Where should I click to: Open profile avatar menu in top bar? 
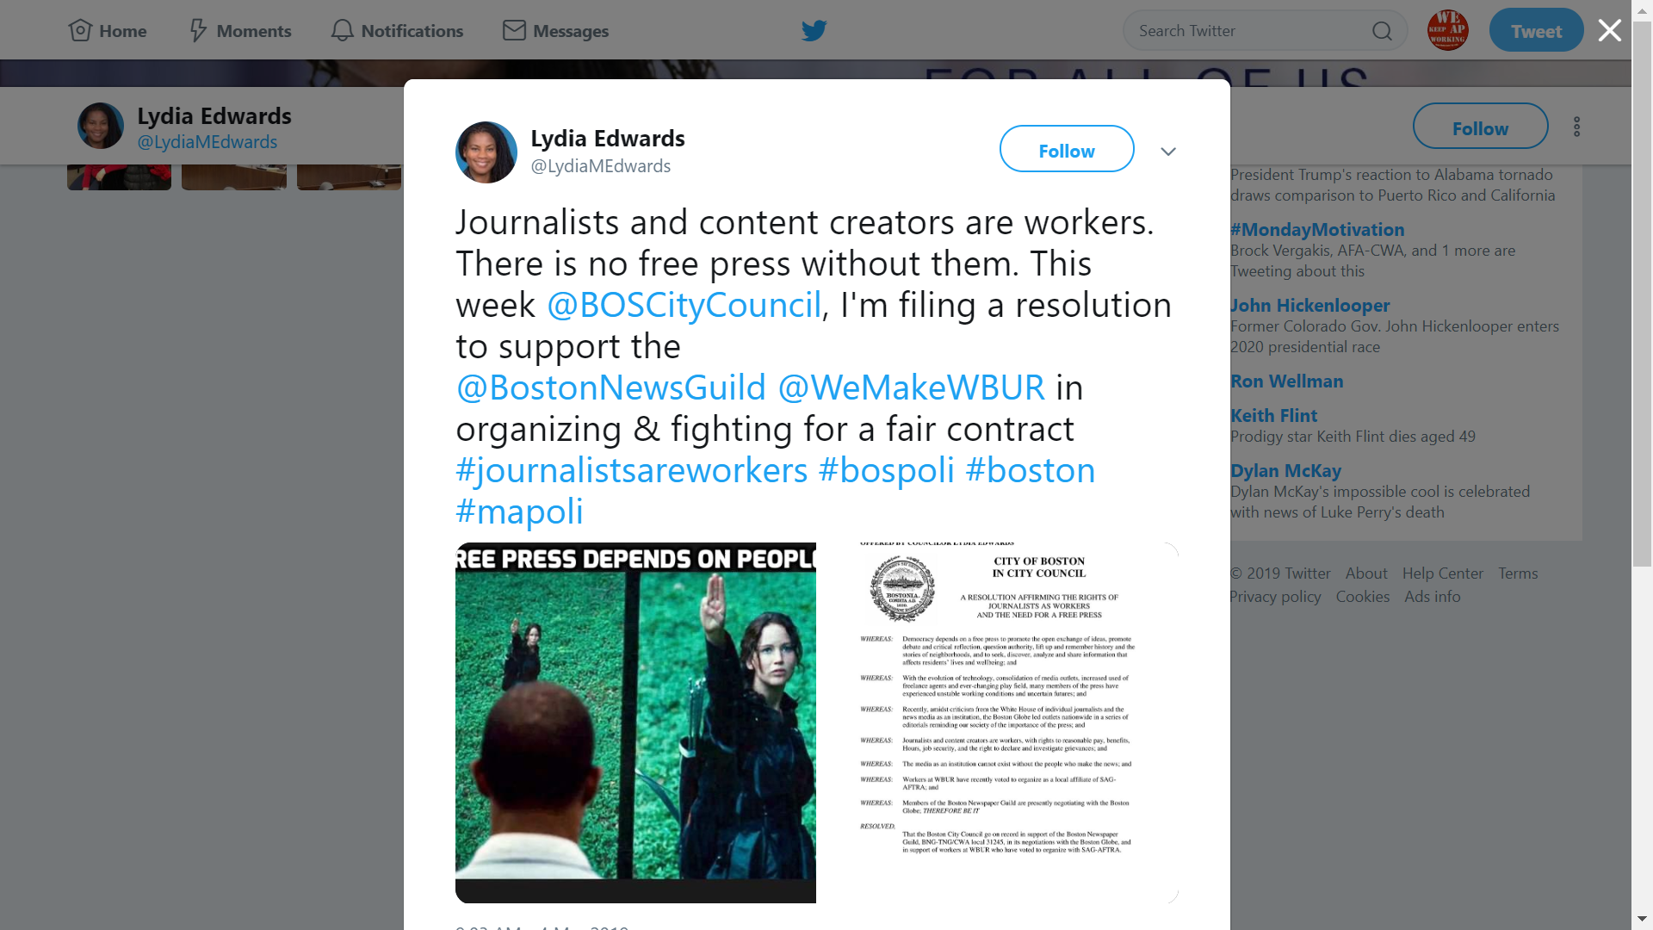[1448, 30]
